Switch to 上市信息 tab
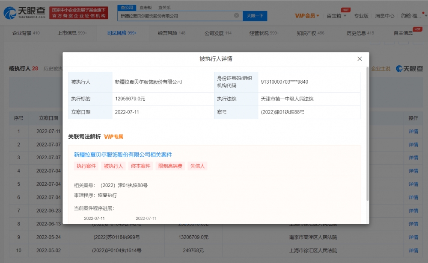The width and height of the screenshot is (428, 263). [72, 33]
